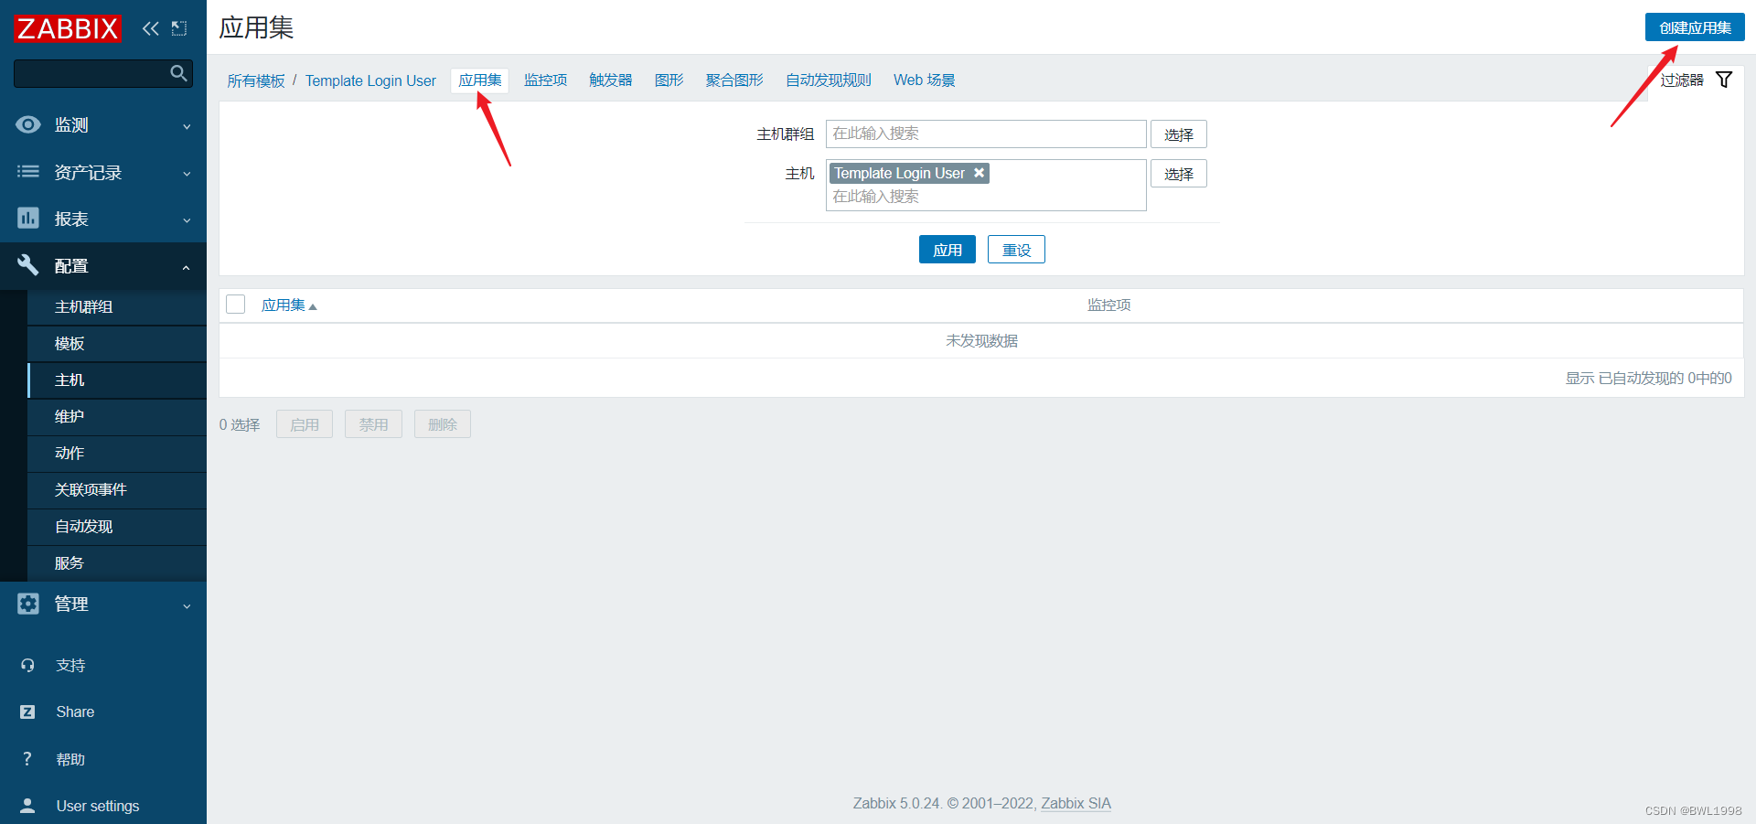Open 动作 in the sidebar
Image resolution: width=1756 pixels, height=824 pixels.
pos(117,454)
